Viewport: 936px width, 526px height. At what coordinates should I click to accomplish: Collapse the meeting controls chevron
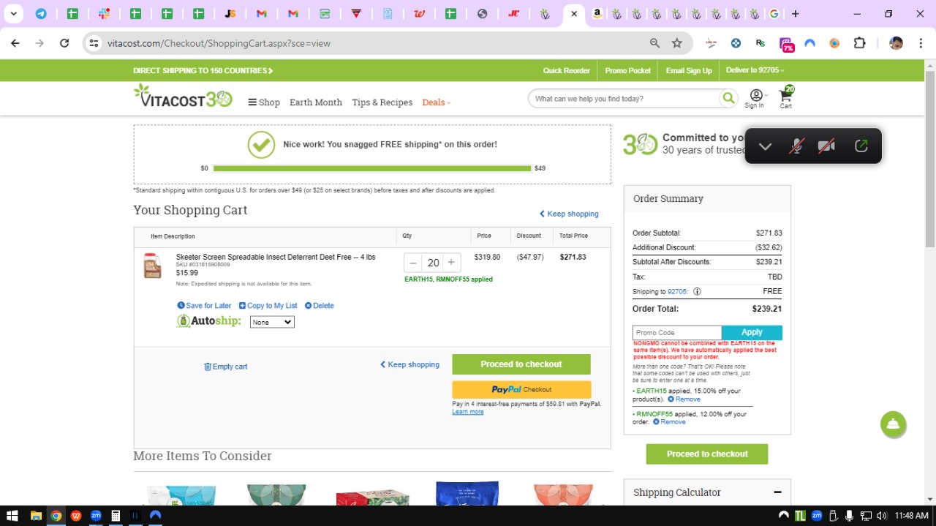click(x=765, y=146)
